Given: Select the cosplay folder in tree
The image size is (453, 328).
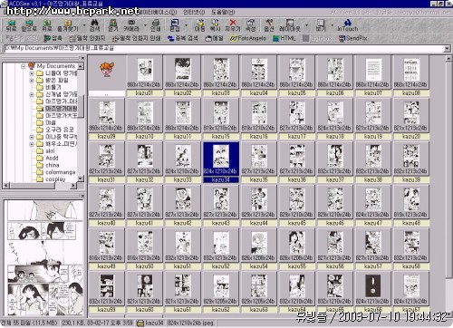Looking at the screenshot, I should click(55, 179).
